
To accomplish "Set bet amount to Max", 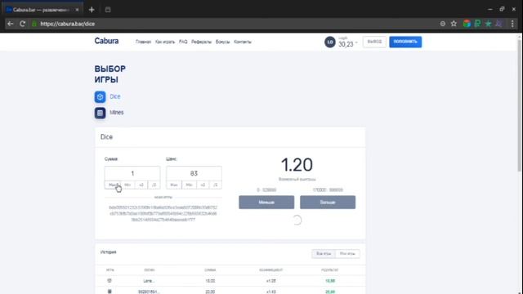I will pos(113,185).
